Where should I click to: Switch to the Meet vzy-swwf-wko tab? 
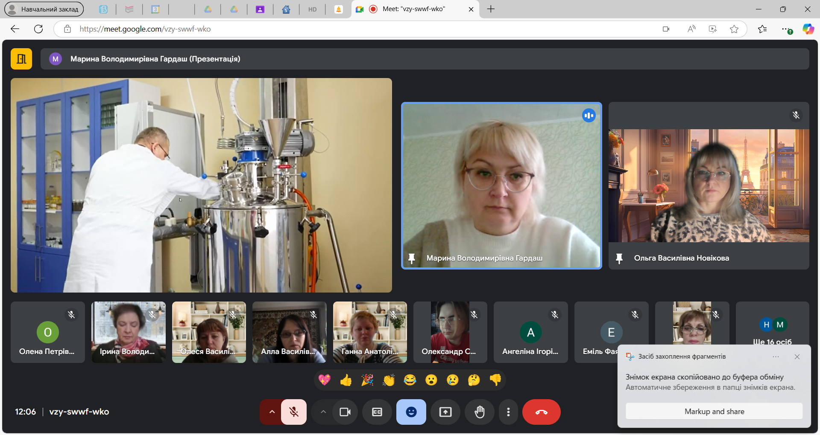click(415, 9)
